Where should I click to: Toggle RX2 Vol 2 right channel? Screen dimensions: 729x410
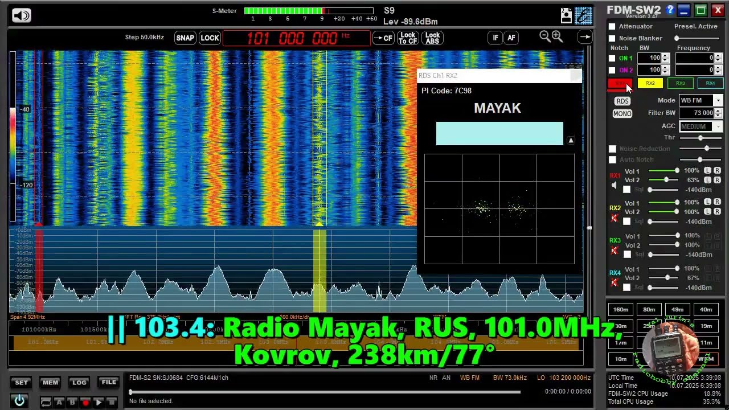coord(717,211)
